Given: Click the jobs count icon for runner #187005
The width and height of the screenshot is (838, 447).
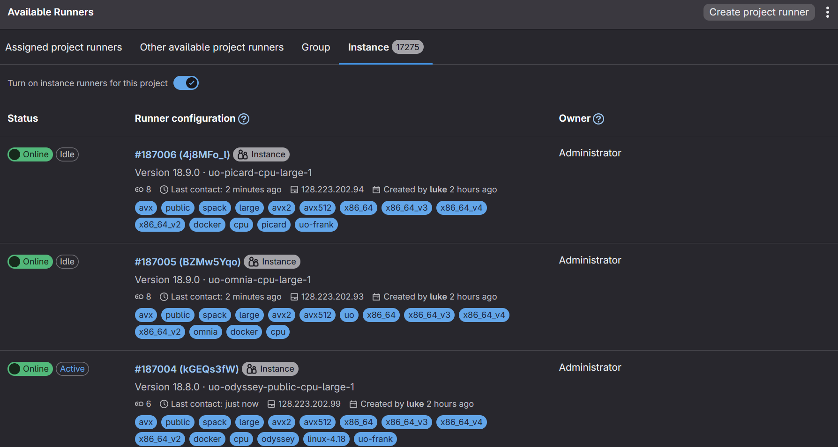Looking at the screenshot, I should (x=139, y=297).
